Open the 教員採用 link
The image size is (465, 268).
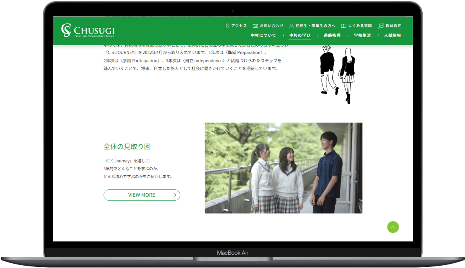(393, 26)
